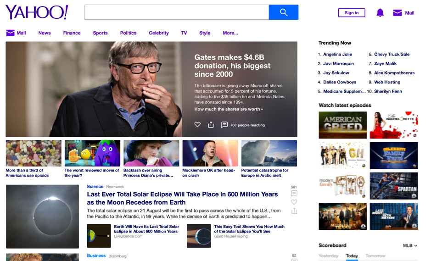Click the Yahoo! logo
Viewport: 431px width, 261px height.
[x=37, y=12]
